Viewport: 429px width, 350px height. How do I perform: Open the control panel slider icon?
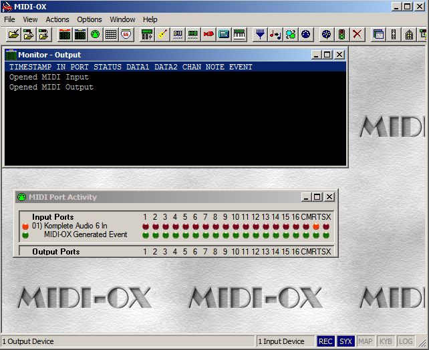(x=147, y=35)
